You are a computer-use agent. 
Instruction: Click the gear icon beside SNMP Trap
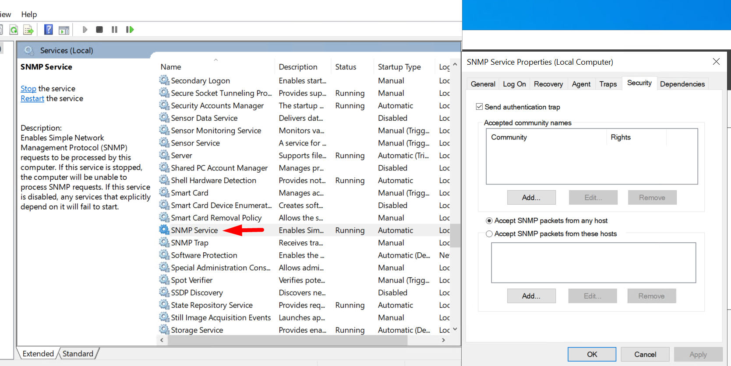pos(164,243)
